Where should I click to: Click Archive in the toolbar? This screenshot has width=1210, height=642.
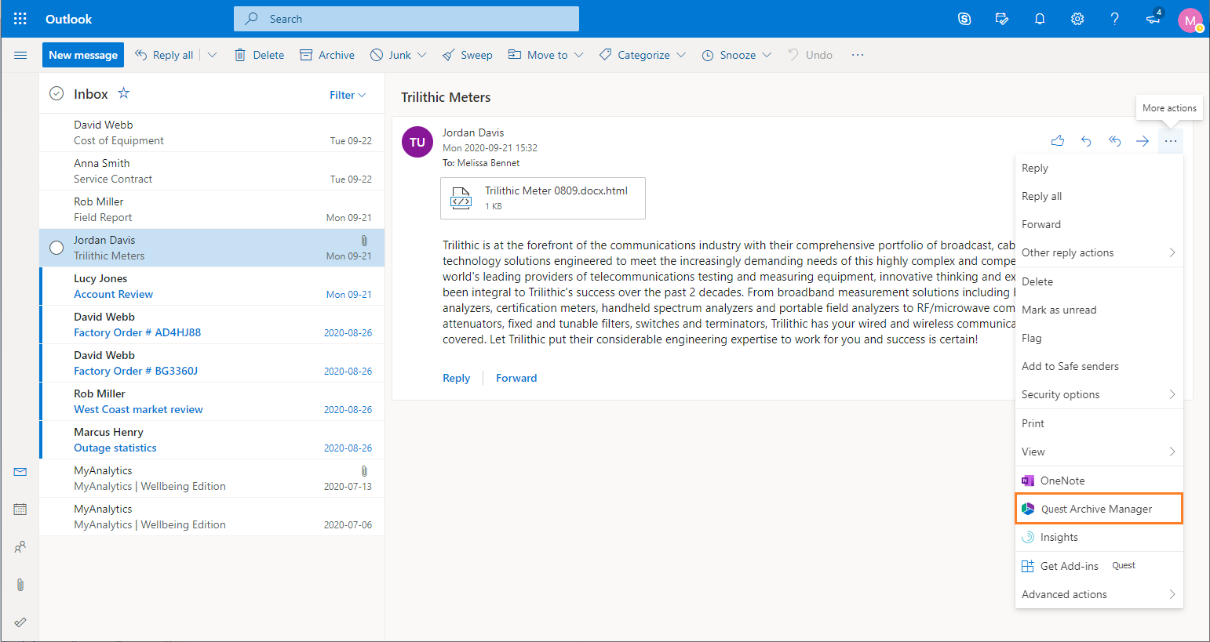tap(327, 55)
